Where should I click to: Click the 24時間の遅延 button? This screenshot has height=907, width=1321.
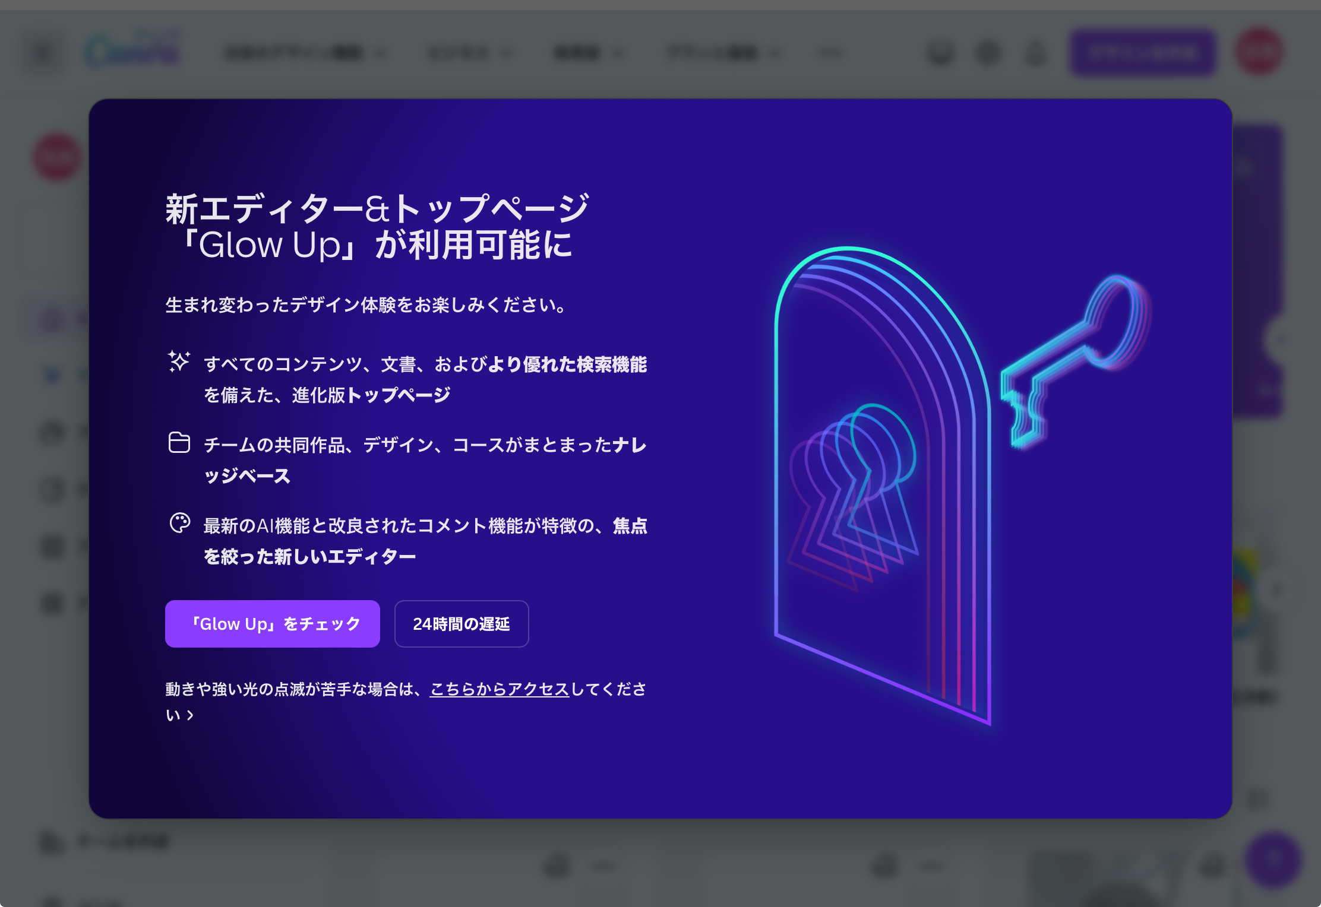tap(462, 624)
